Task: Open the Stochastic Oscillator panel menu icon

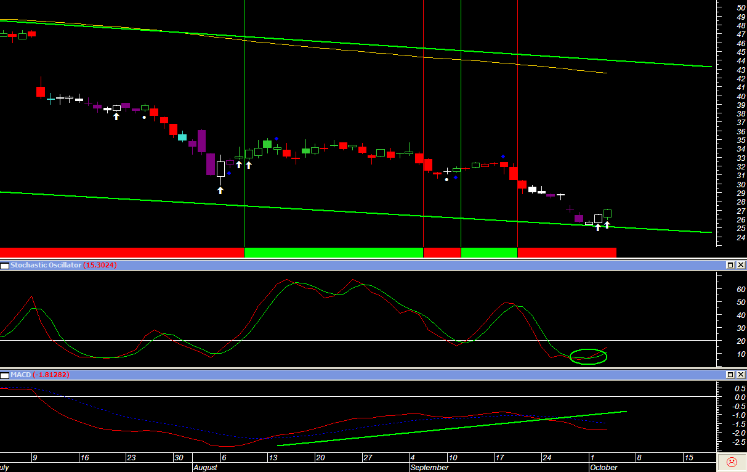Action: point(5,266)
